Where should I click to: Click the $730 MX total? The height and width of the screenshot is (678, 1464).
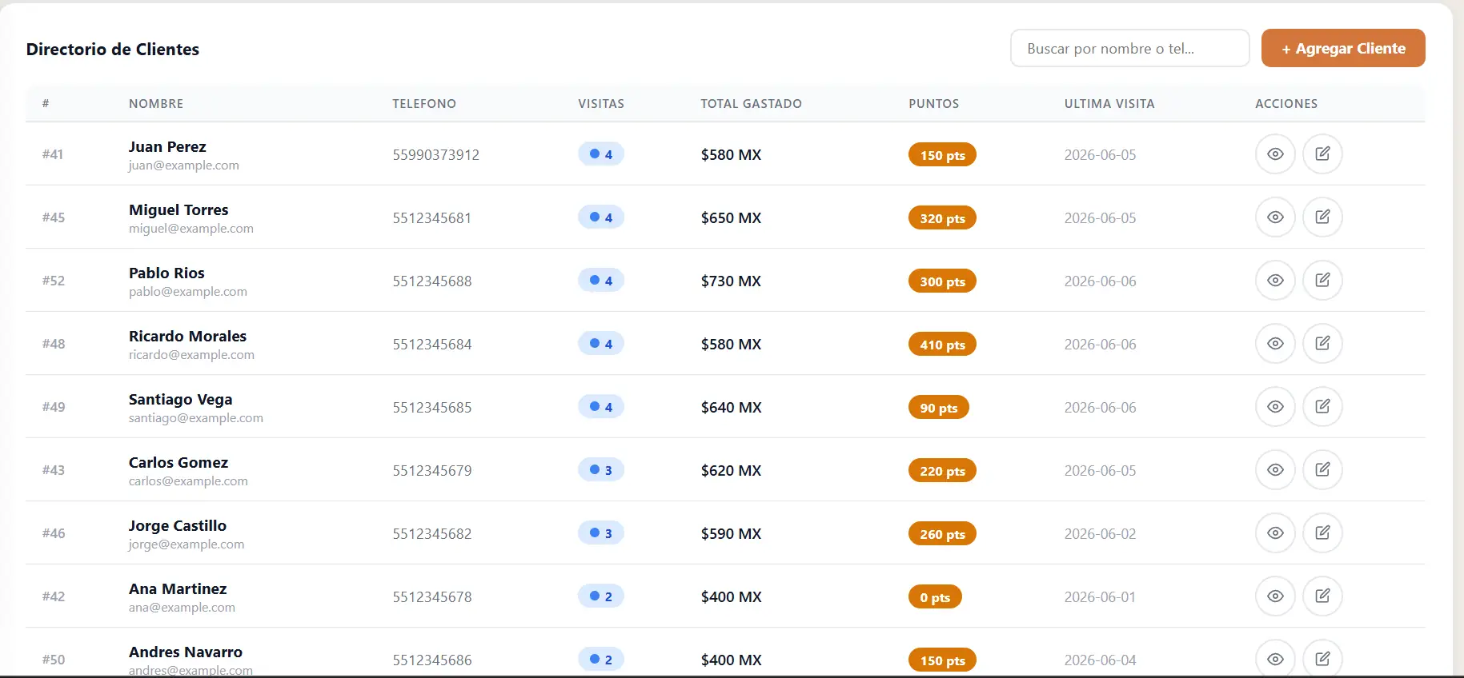pyautogui.click(x=731, y=281)
